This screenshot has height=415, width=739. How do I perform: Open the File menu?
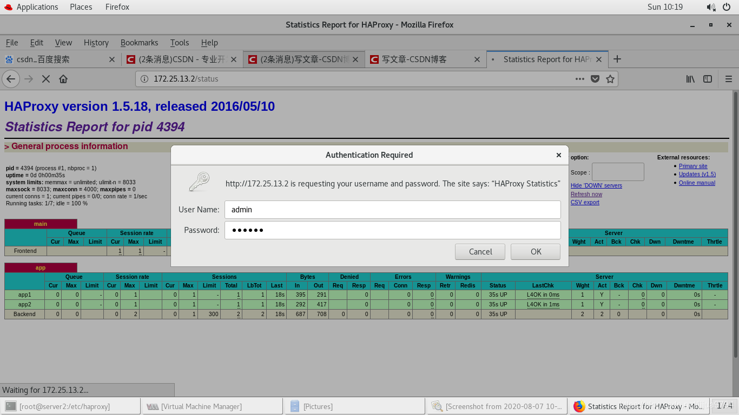[x=12, y=43]
